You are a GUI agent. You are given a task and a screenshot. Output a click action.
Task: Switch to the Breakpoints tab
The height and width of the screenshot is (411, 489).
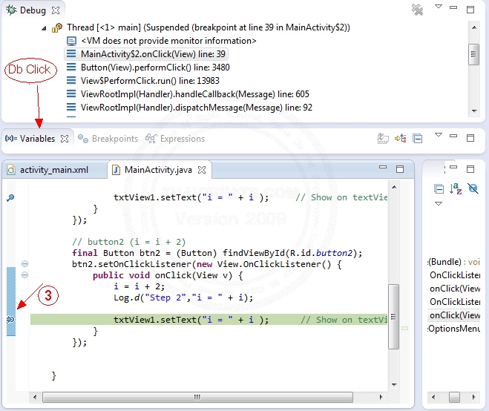[x=108, y=139]
